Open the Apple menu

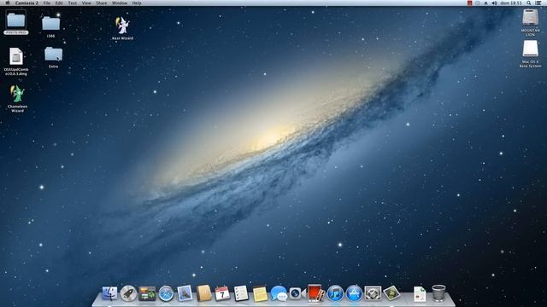[x=8, y=3]
